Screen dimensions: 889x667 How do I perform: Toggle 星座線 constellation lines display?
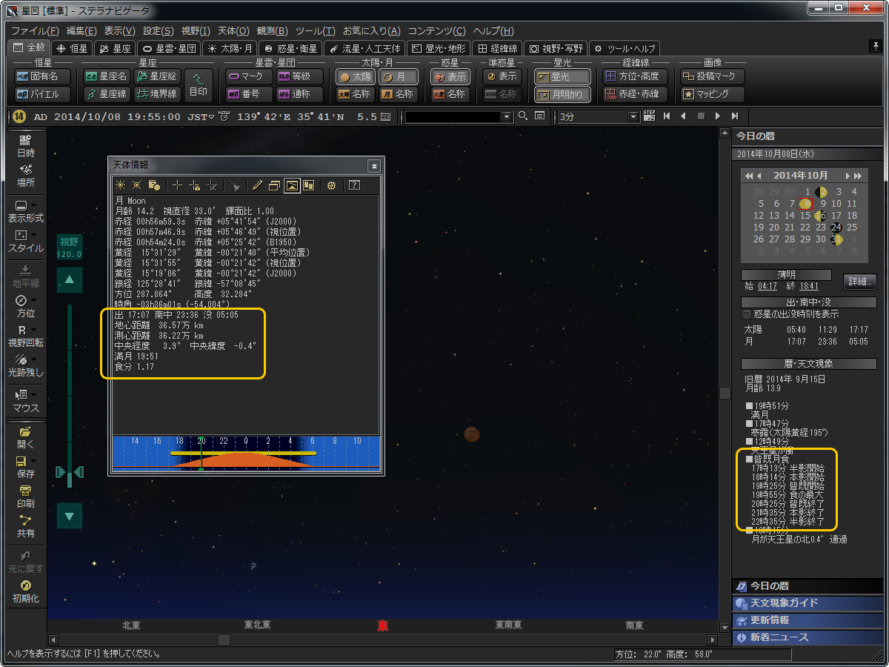tap(106, 94)
